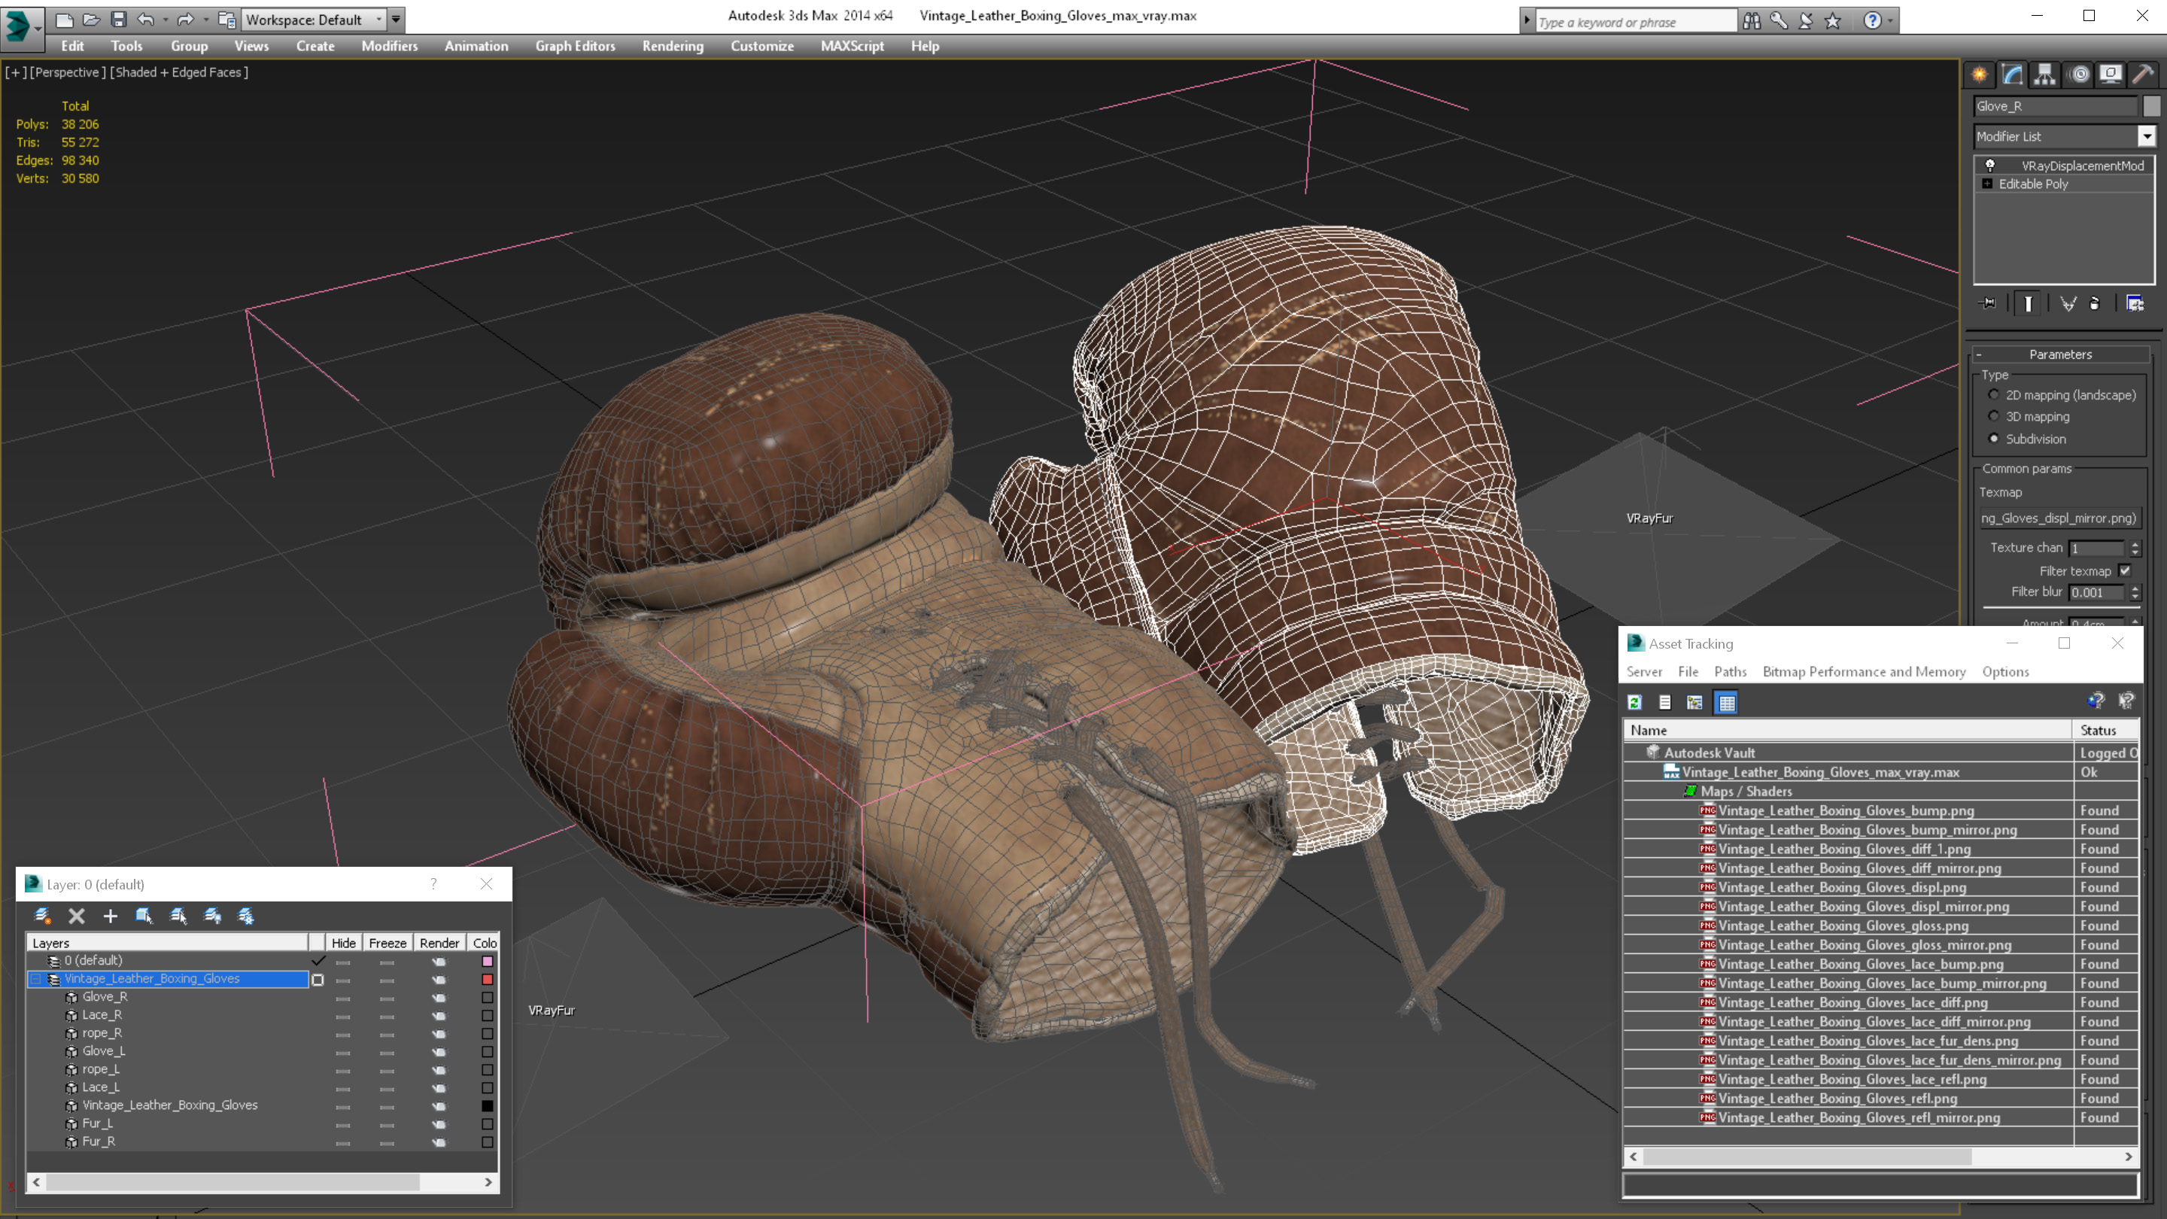Check current layer box for Vintage_Leather_Boxing_Gloves
The image size is (2167, 1219).
coord(318,979)
